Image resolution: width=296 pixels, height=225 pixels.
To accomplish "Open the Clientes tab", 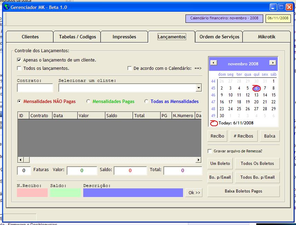I will (30, 37).
